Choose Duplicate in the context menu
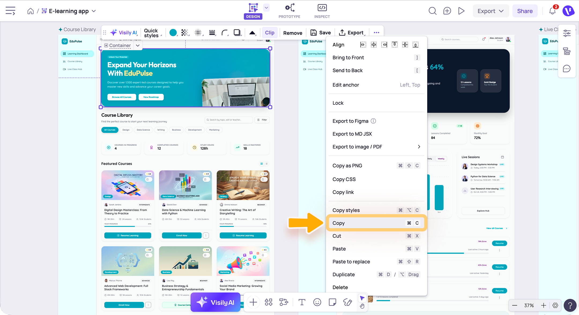The height and width of the screenshot is (315, 579). coord(376,275)
